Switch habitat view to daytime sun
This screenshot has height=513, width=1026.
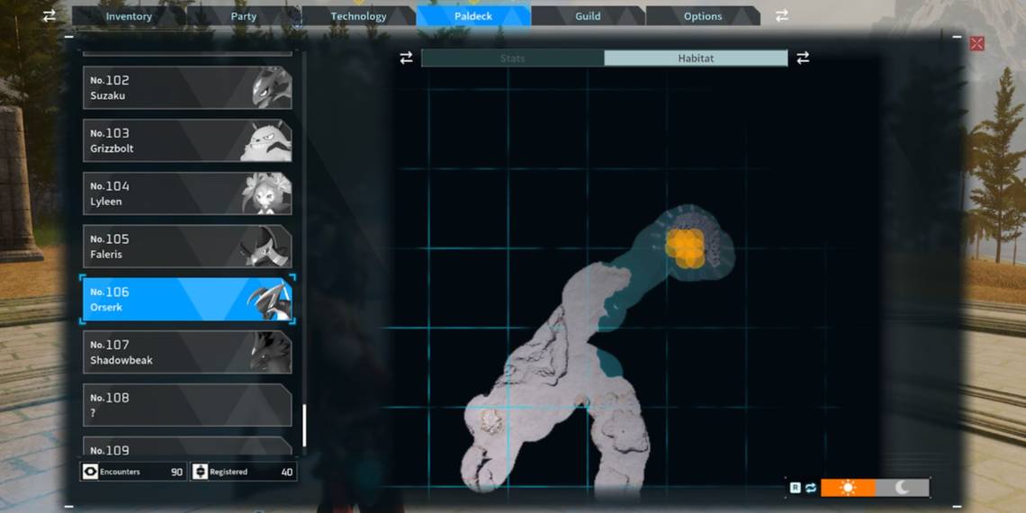pyautogui.click(x=848, y=488)
